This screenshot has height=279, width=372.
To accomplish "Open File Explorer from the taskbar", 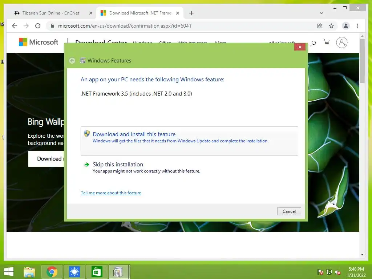I will 29,272.
